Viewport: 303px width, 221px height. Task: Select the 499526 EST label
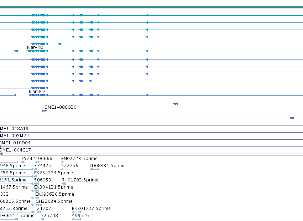click(80, 216)
